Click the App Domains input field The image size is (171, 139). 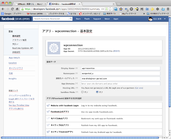(121, 84)
